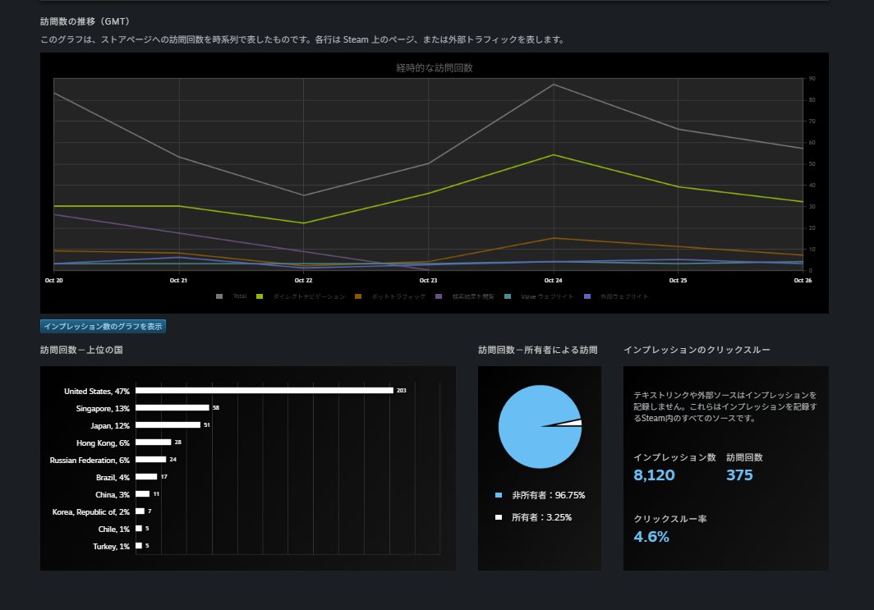The width and height of the screenshot is (874, 610).
Task: Click the Hong Kong bar
Action: pyautogui.click(x=154, y=443)
